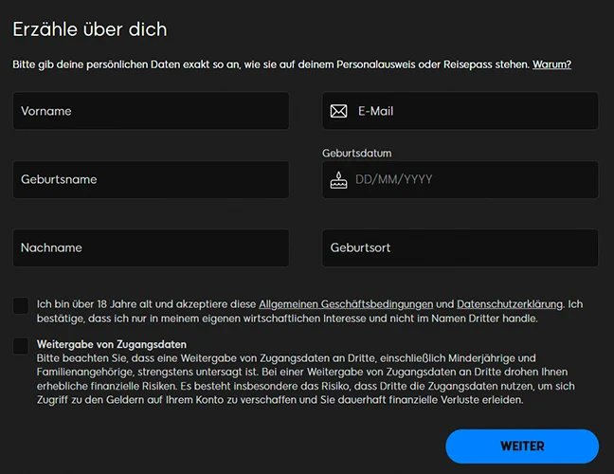Click the 'Ich bin über 18 Jahre' statement text
The image size is (614, 474).
[x=142, y=304]
